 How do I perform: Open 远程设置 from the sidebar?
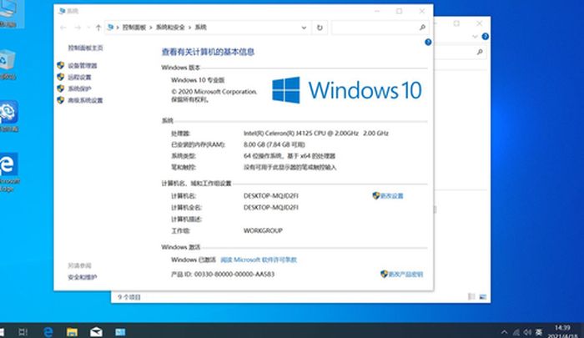pos(79,77)
